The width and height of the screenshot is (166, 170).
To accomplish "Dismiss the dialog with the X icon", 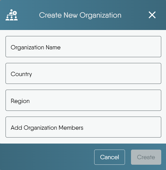I will click(x=152, y=15).
